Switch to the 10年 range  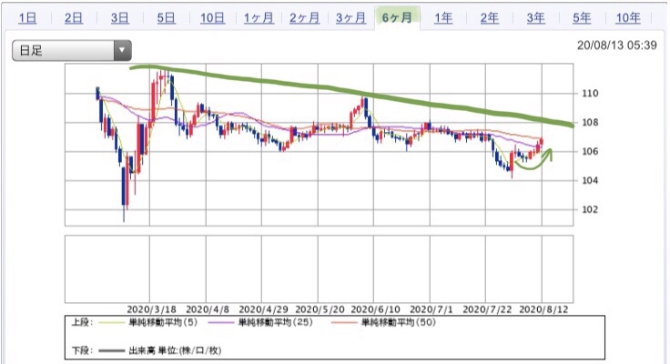[x=628, y=18]
